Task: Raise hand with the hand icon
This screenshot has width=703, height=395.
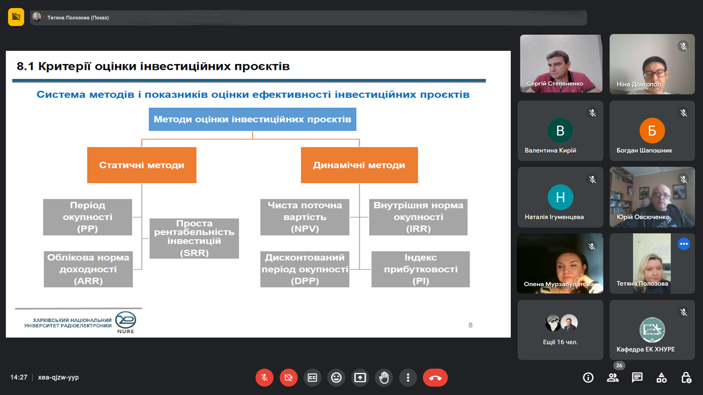Action: (384, 377)
